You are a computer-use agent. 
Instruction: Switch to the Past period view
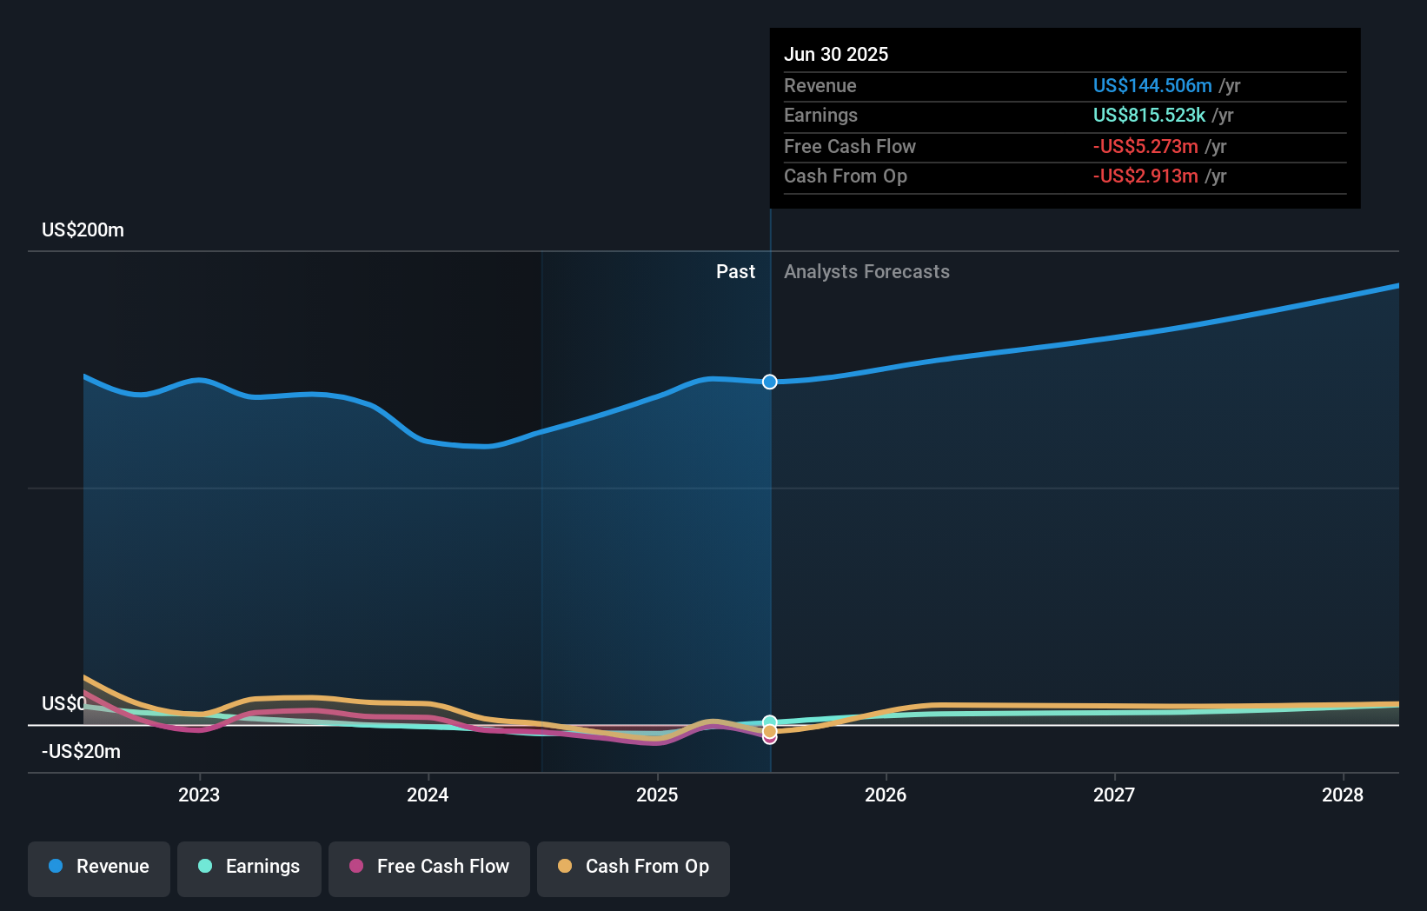coord(735,271)
